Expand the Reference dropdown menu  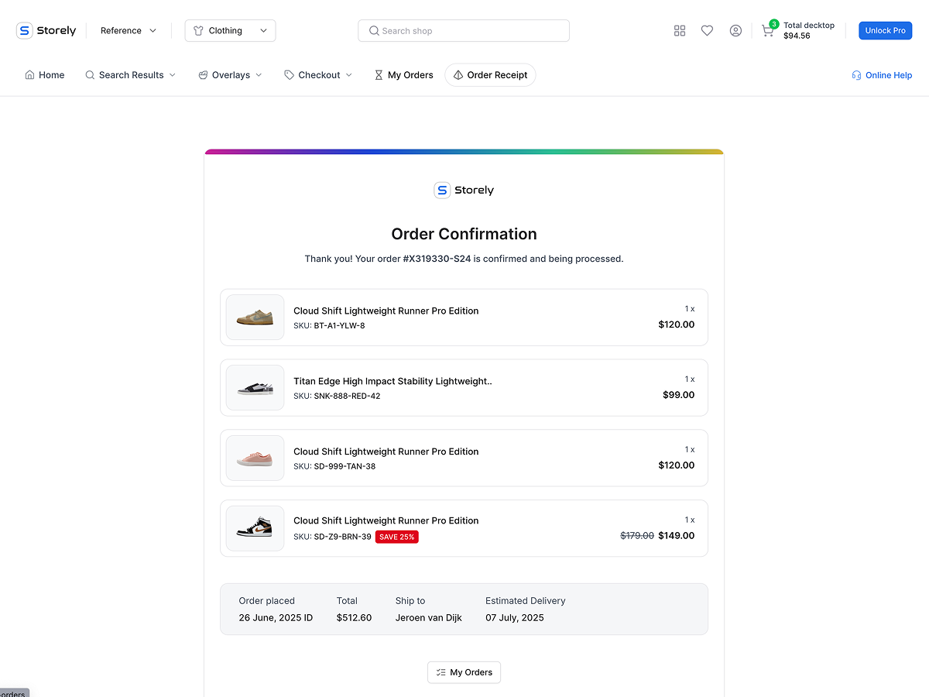click(x=127, y=30)
